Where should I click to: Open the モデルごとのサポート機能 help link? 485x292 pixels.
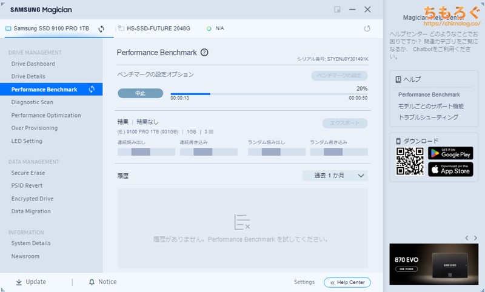click(430, 106)
